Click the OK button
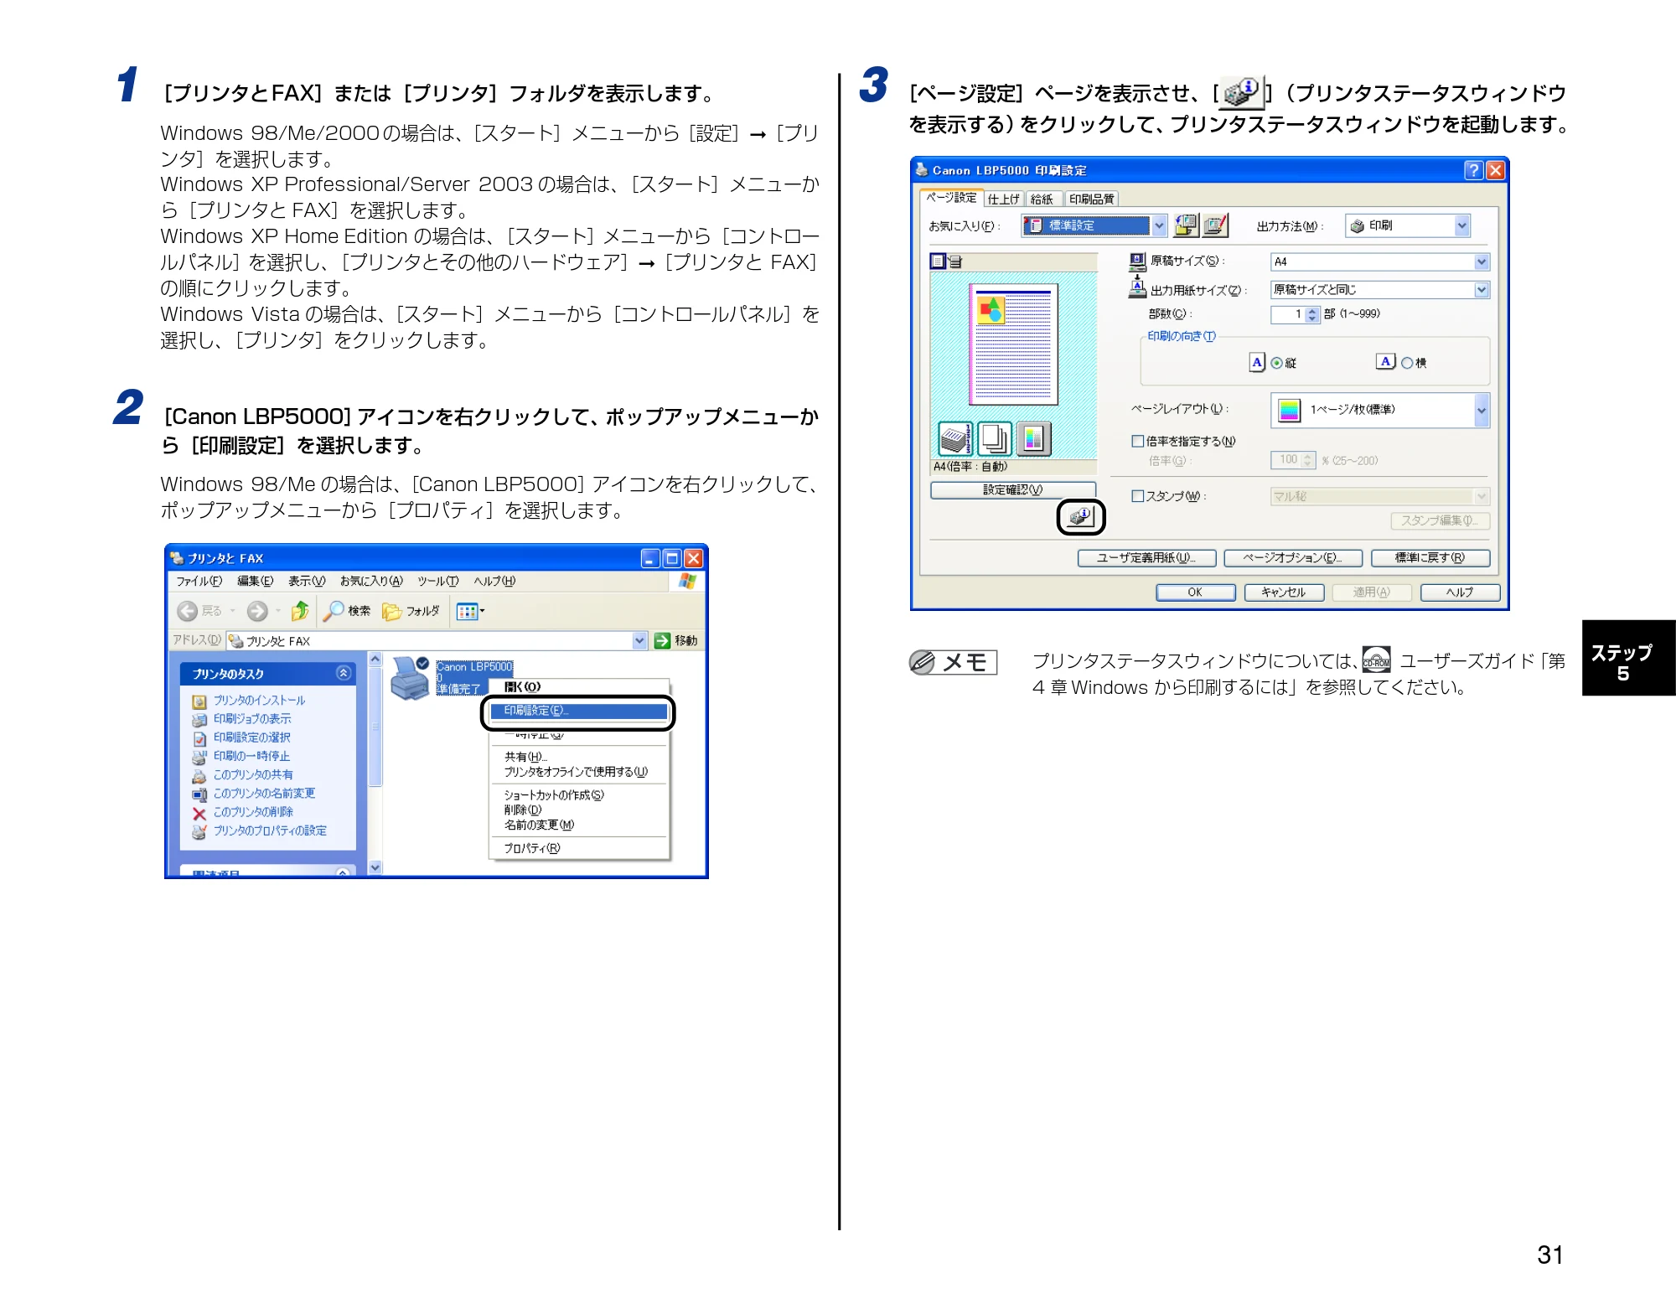 point(1196,592)
